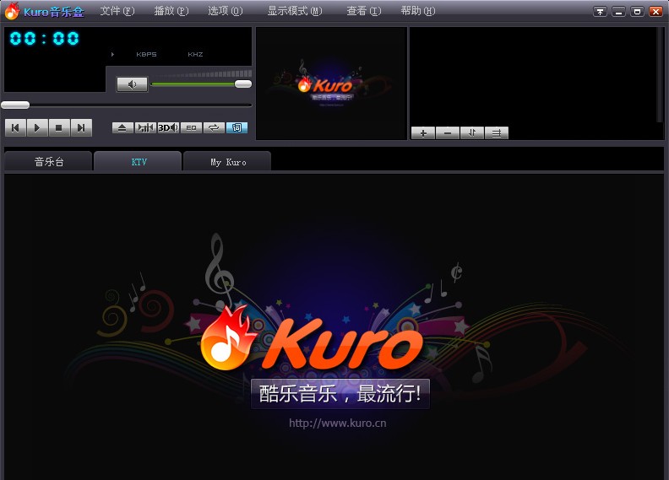Image resolution: width=669 pixels, height=480 pixels.
Task: Click the Kuro flame logo in title bar
Action: coord(12,11)
